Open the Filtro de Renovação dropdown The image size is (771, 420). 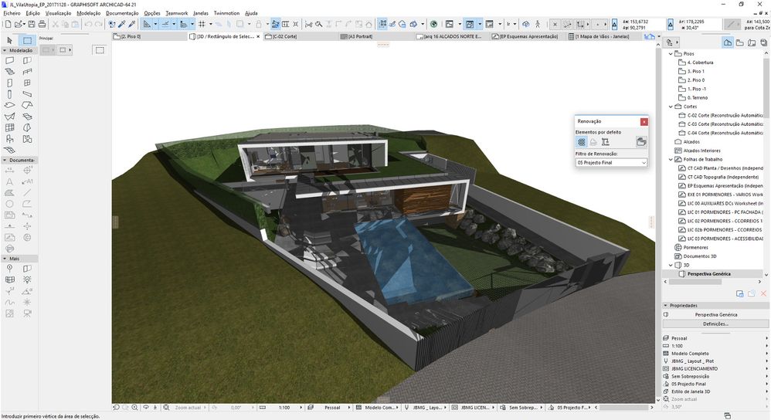coord(611,163)
